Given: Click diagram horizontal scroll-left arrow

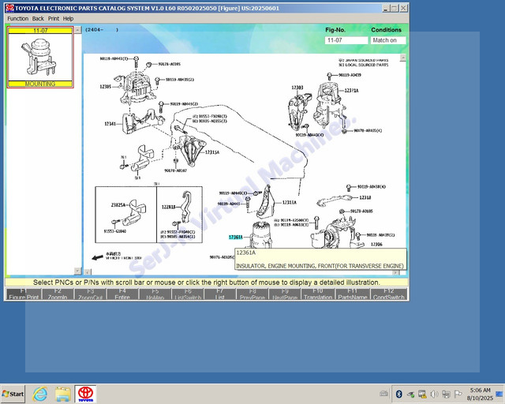Looking at the screenshot, I should tap(88, 272).
